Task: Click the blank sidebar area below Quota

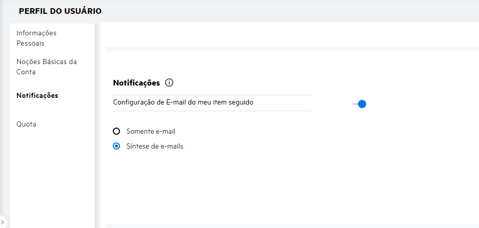Action: click(x=51, y=174)
